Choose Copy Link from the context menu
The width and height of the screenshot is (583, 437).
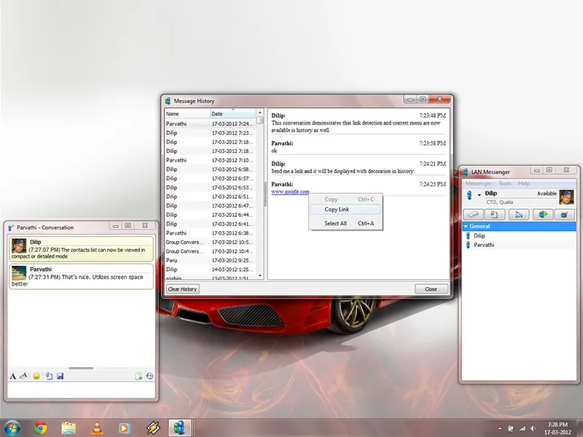[x=337, y=210]
